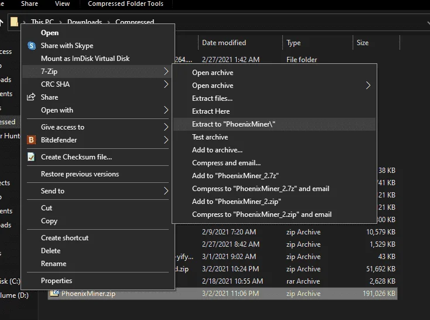430x320 pixels.
Task: Sort by Date modified column header
Action: 240,43
